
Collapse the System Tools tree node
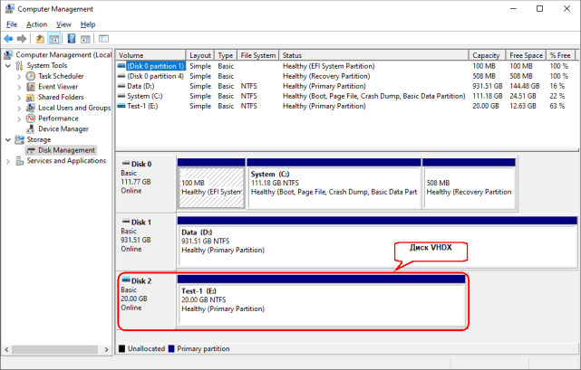tap(8, 66)
